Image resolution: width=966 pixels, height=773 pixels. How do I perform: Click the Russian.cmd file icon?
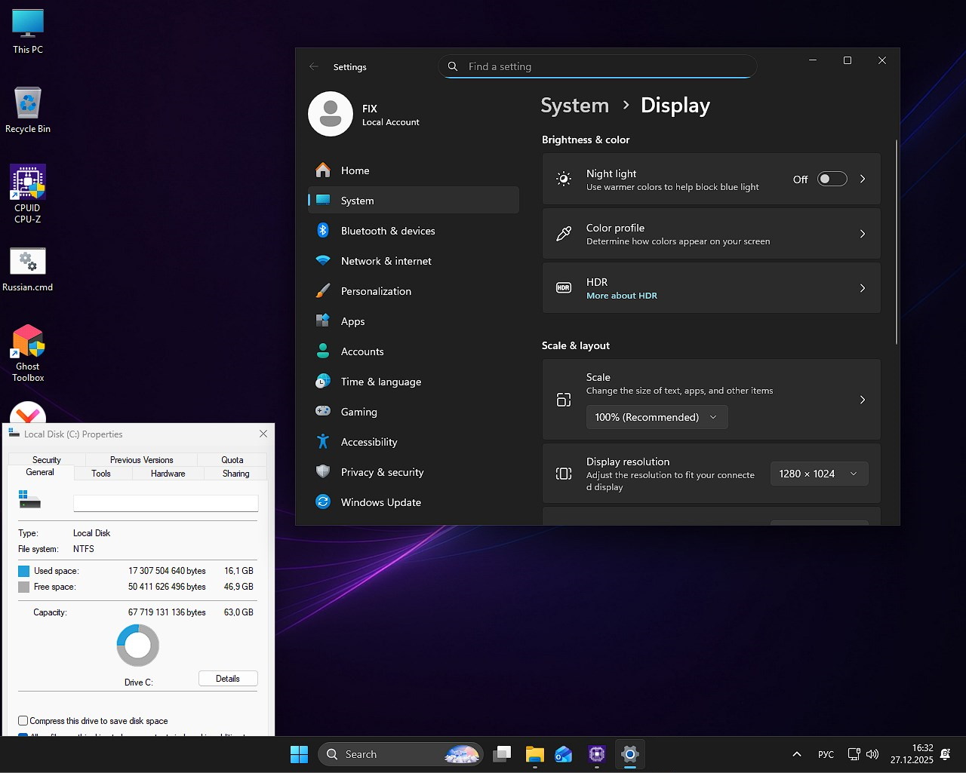[x=28, y=262]
